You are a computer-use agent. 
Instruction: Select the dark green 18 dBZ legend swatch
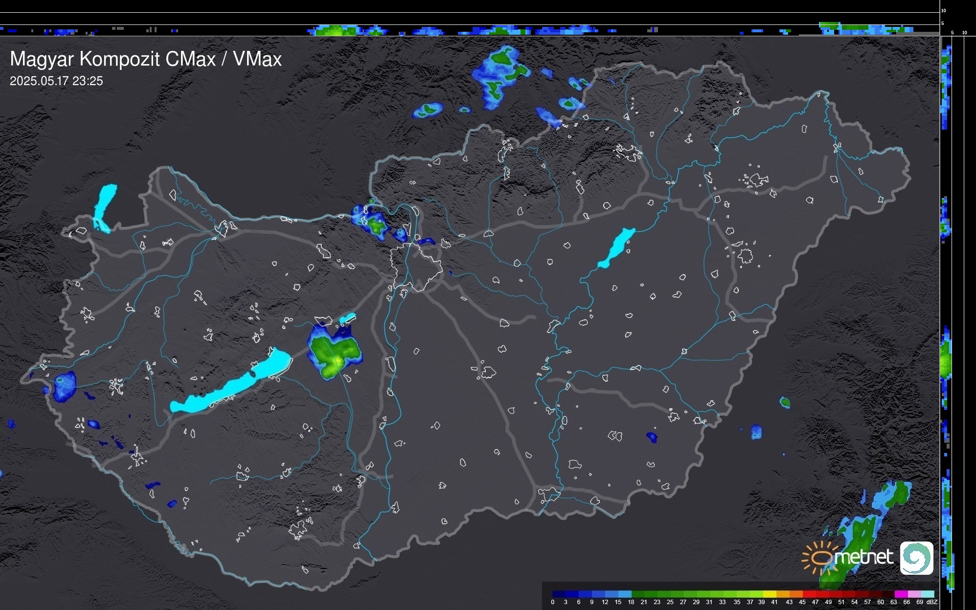[638, 594]
